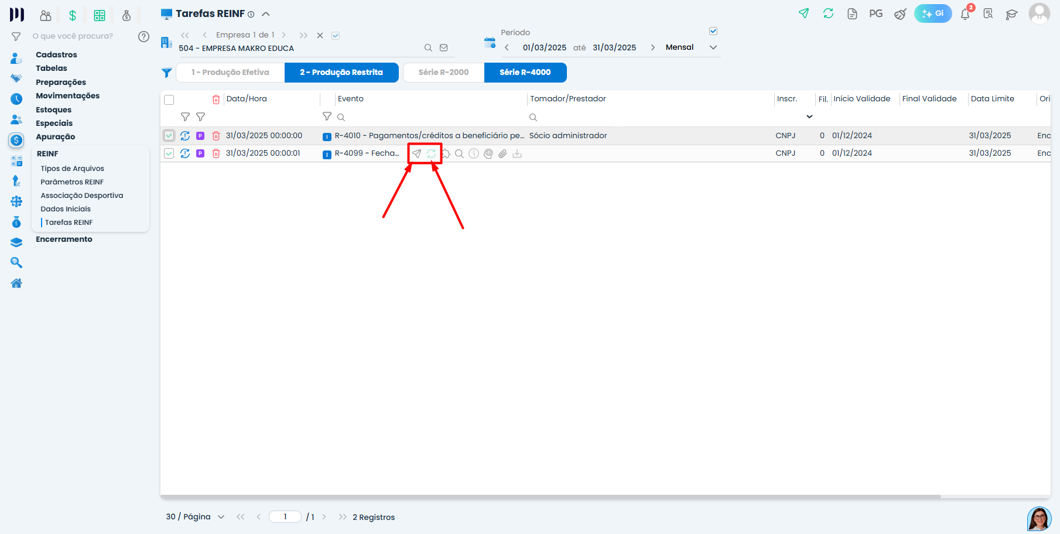Click the calendar icon beside Período
Screen dimensions: 1060x534
click(490, 42)
